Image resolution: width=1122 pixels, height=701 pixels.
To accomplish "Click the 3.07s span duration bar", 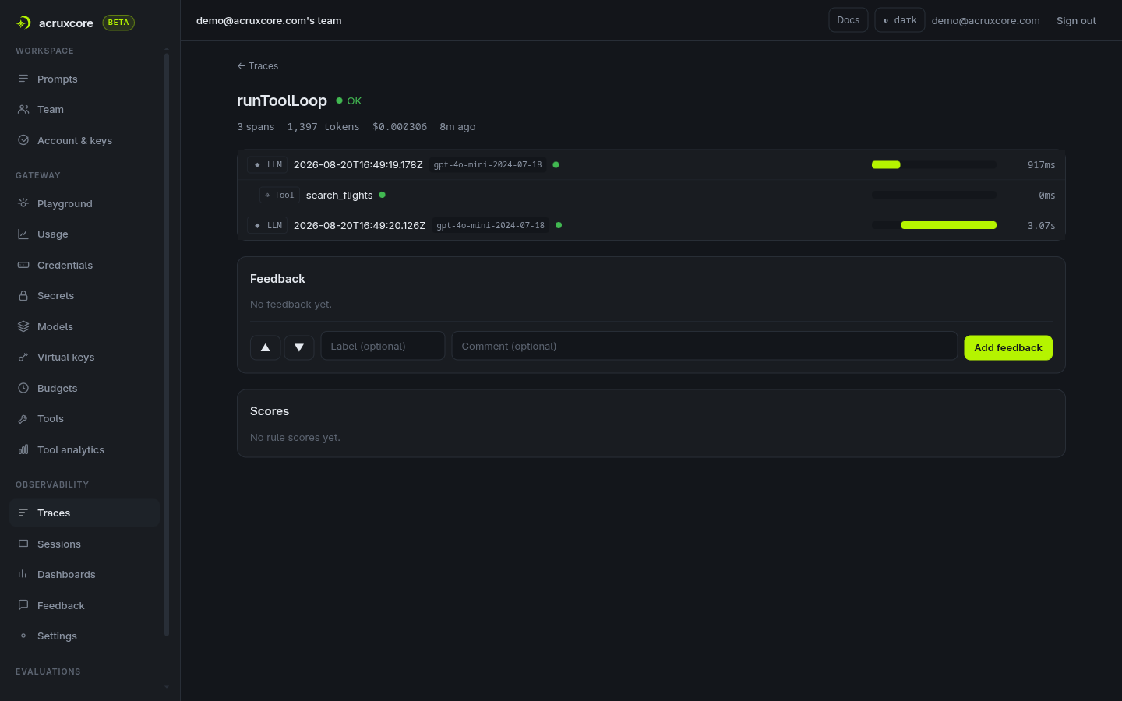I will pos(948,225).
